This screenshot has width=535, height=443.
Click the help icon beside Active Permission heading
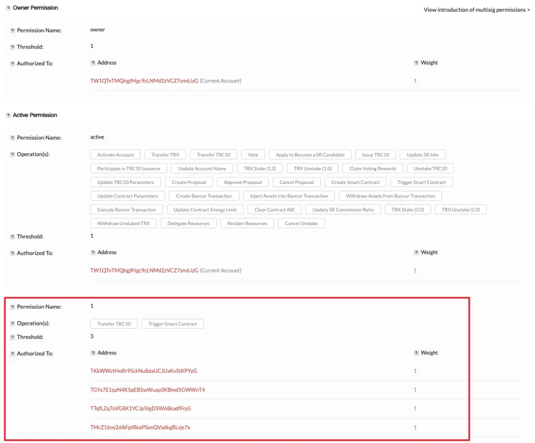[x=8, y=115]
